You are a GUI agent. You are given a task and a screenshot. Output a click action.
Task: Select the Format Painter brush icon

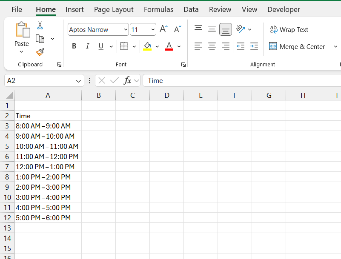(40, 52)
